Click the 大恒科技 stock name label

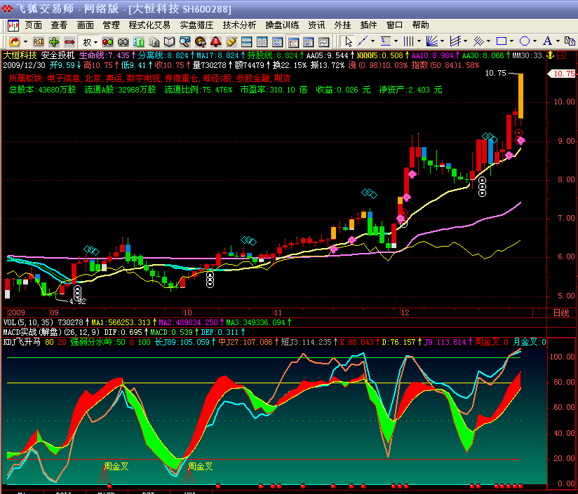[20, 55]
